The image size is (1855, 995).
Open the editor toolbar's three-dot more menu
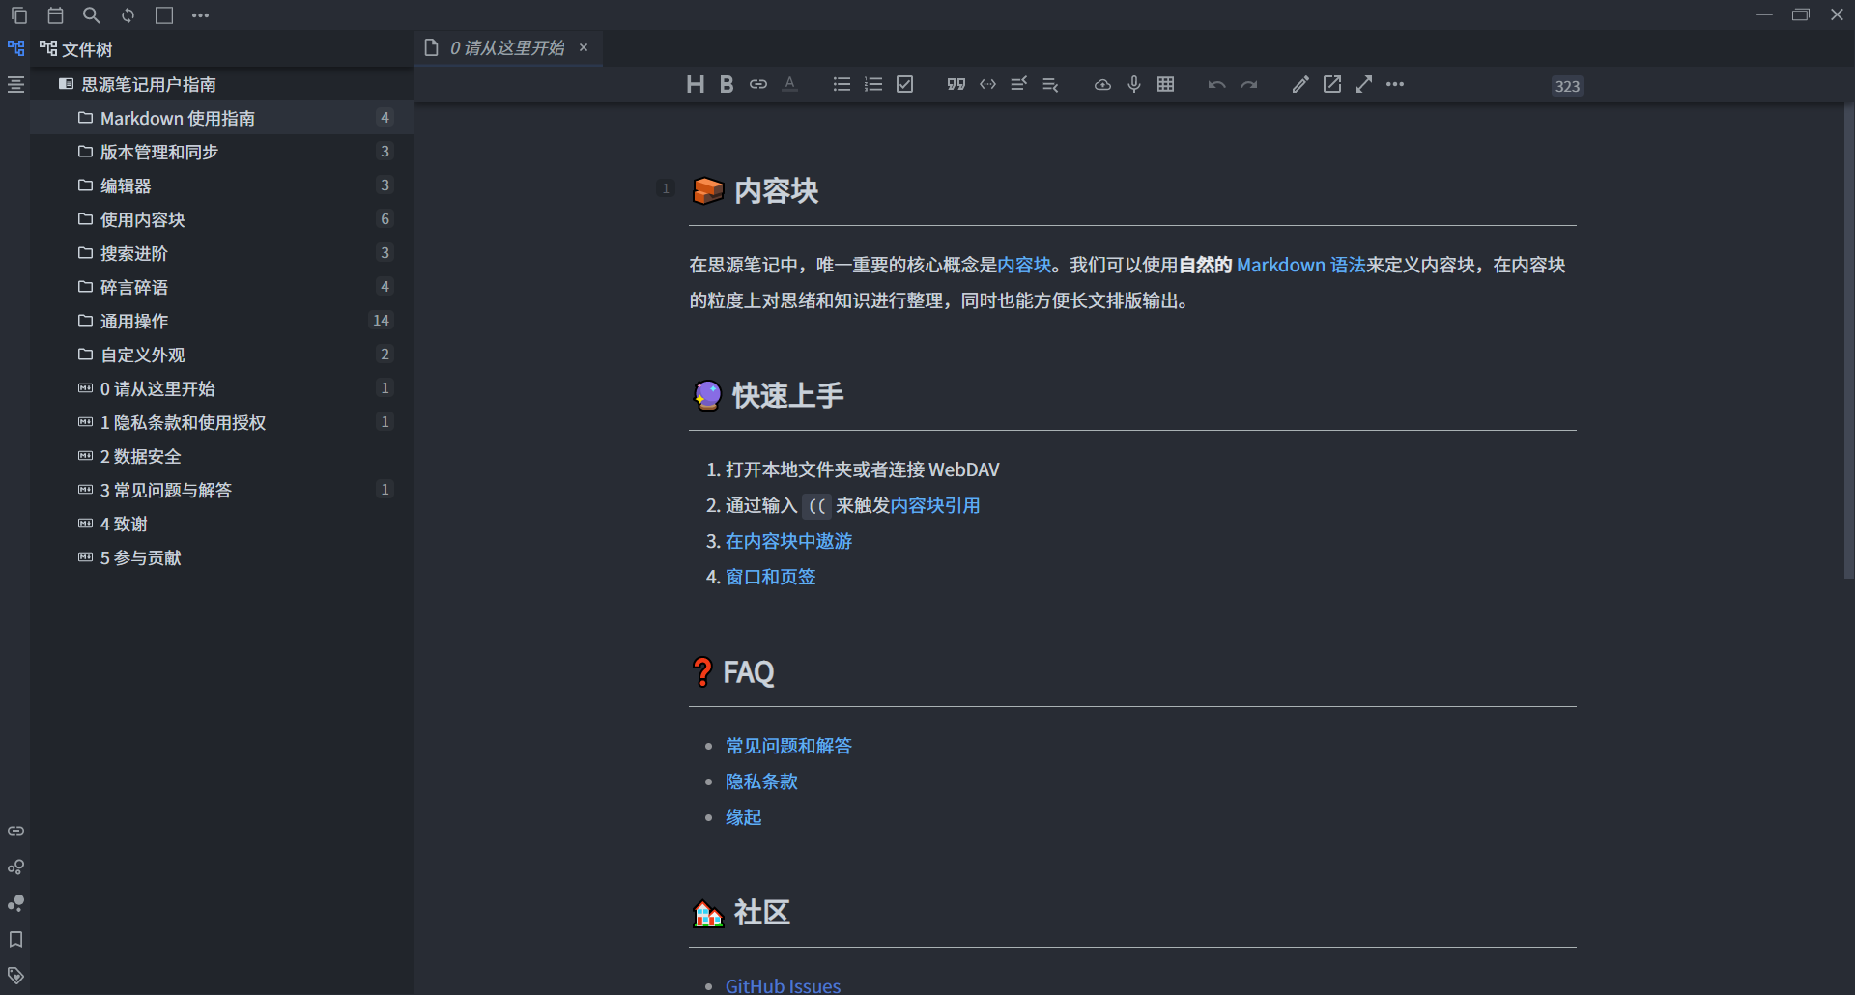pyautogui.click(x=1395, y=84)
